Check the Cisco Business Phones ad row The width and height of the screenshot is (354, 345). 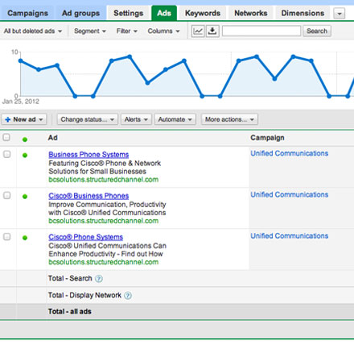click(x=6, y=195)
